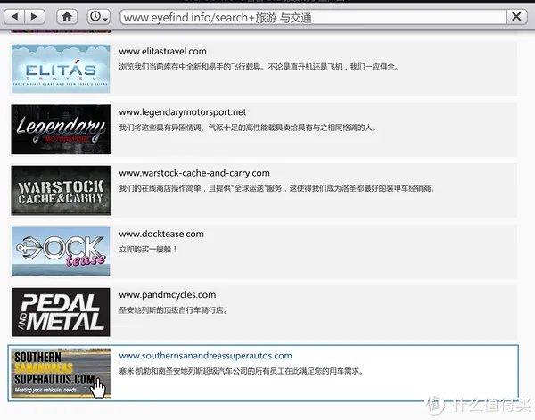Screen dimensions: 535x420
Task: Go back with the left arrow button
Action: click(x=14, y=16)
